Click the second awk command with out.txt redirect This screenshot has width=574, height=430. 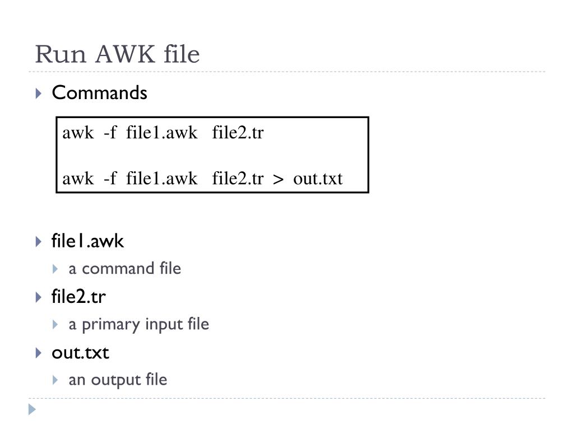202,179
